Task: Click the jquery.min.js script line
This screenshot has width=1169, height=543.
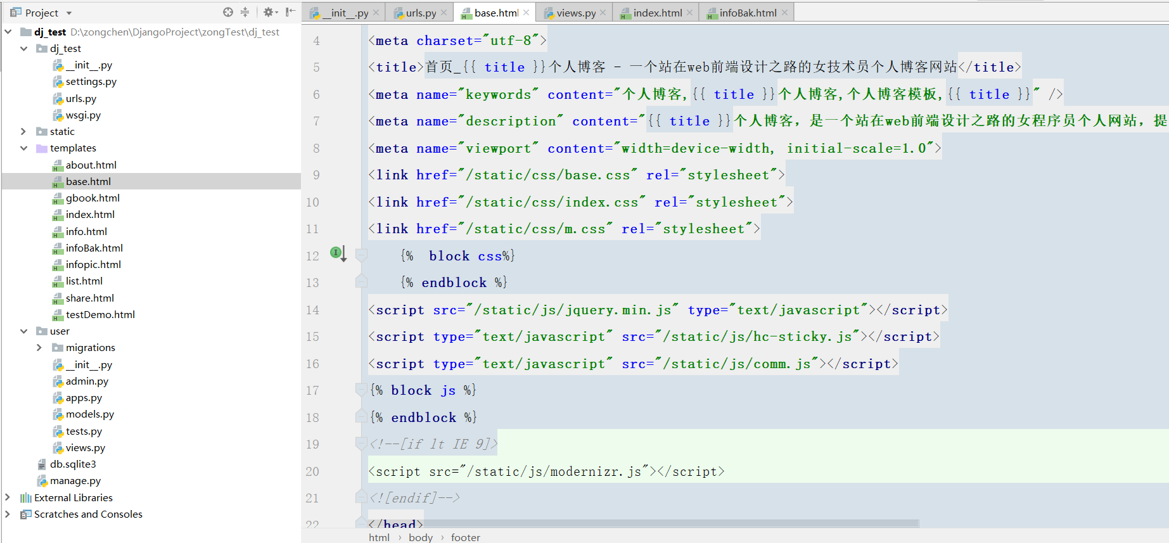Action: (x=658, y=310)
